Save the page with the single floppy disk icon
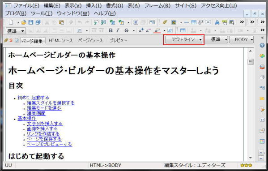This screenshot has width=268, height=171. click(x=31, y=22)
